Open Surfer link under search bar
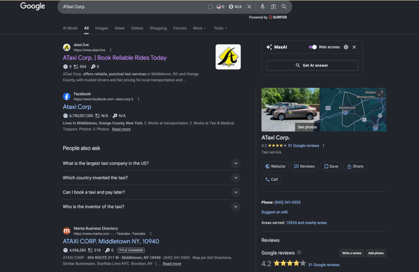This screenshot has height=272, width=419. click(x=278, y=17)
